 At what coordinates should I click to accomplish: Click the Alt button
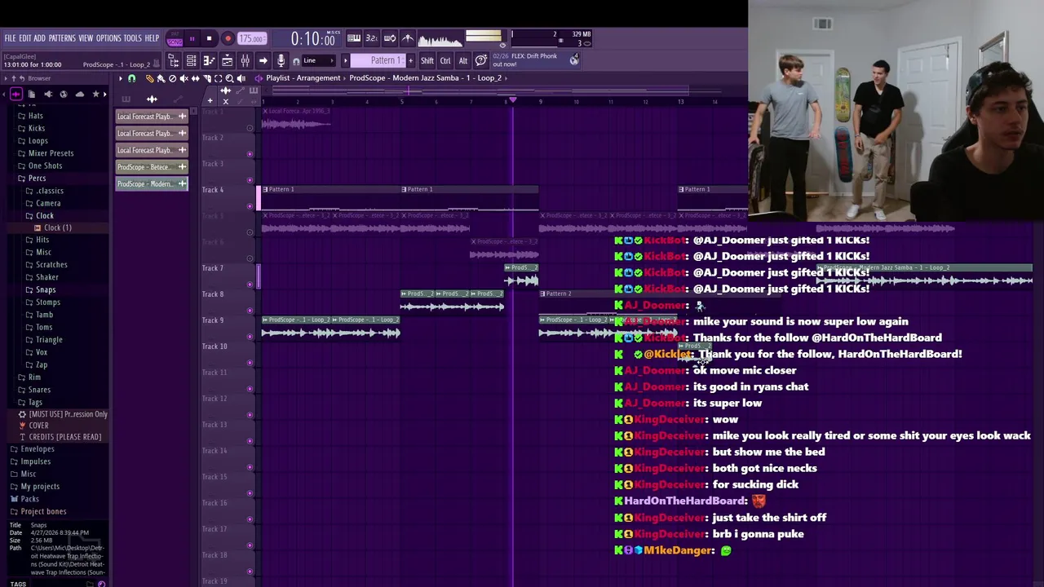pyautogui.click(x=462, y=60)
